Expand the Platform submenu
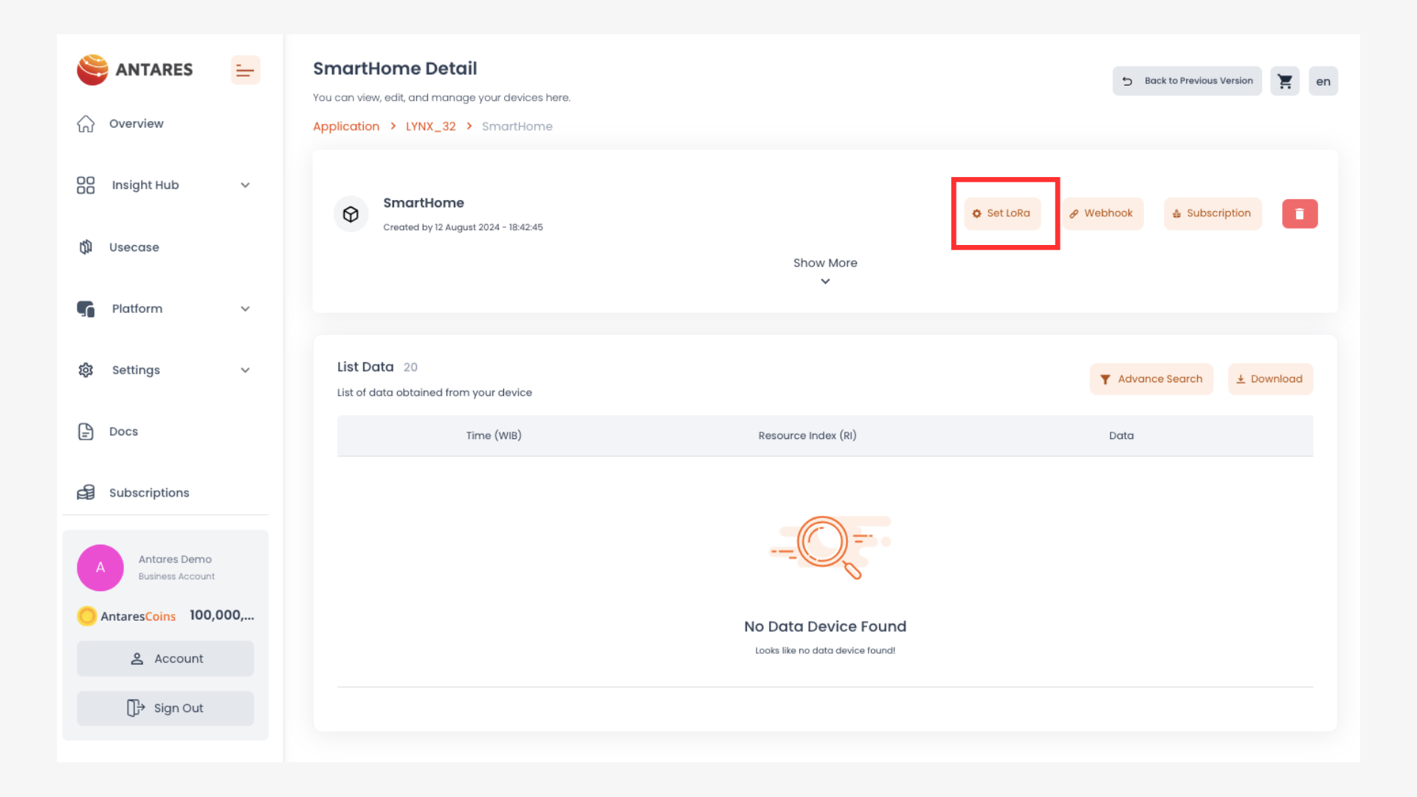The height and width of the screenshot is (797, 1417). pos(245,308)
